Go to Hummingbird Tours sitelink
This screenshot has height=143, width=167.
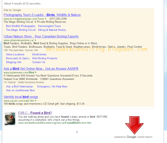click(49, 26)
